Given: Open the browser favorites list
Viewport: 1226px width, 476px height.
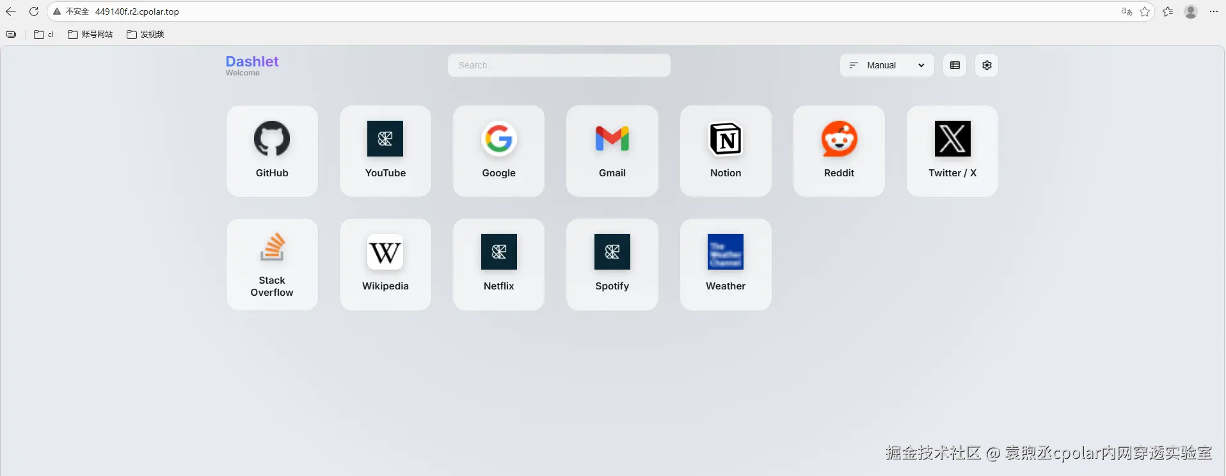Looking at the screenshot, I should coord(1168,12).
